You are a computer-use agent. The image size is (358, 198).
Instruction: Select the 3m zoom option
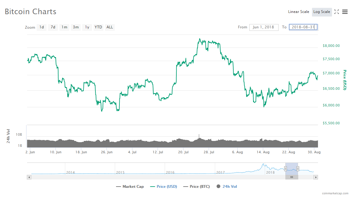click(x=76, y=27)
